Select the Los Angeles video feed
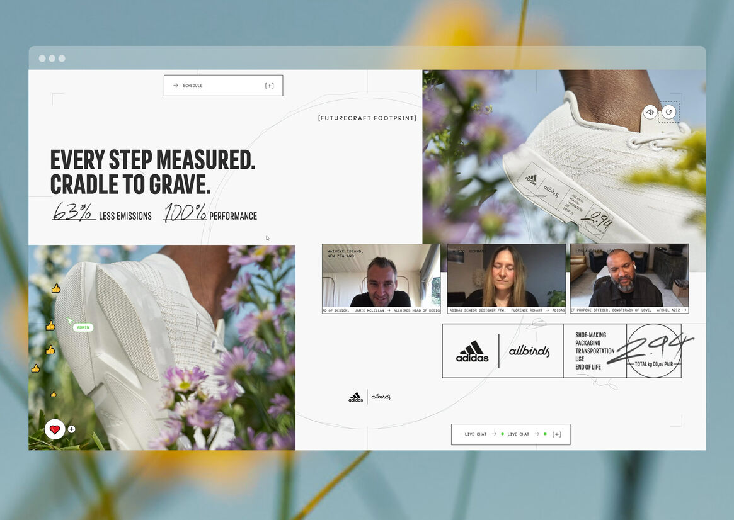 pyautogui.click(x=629, y=276)
